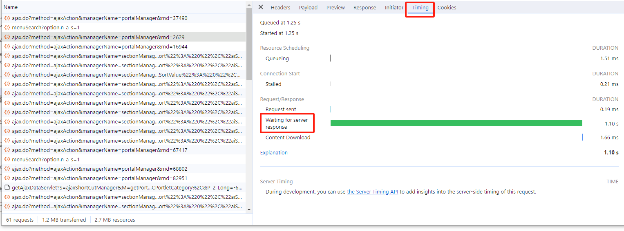Viewport: 624px width, 231px height.
Task: Select request with rnd=82951
Action: point(124,178)
